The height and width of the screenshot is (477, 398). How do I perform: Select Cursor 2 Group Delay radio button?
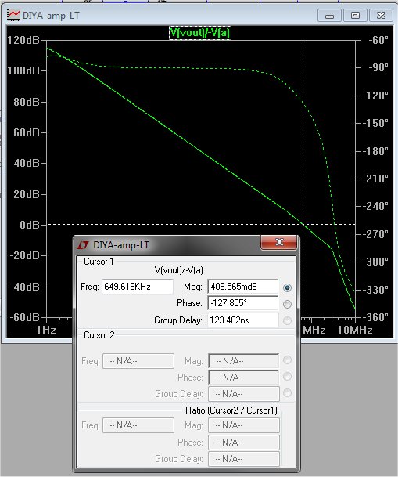click(287, 393)
